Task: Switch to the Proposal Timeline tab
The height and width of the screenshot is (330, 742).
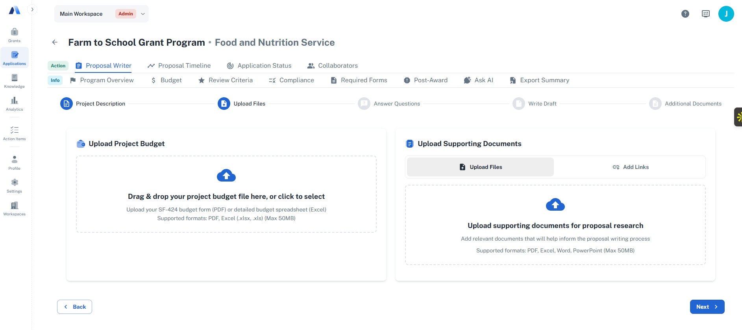Action: pyautogui.click(x=179, y=65)
